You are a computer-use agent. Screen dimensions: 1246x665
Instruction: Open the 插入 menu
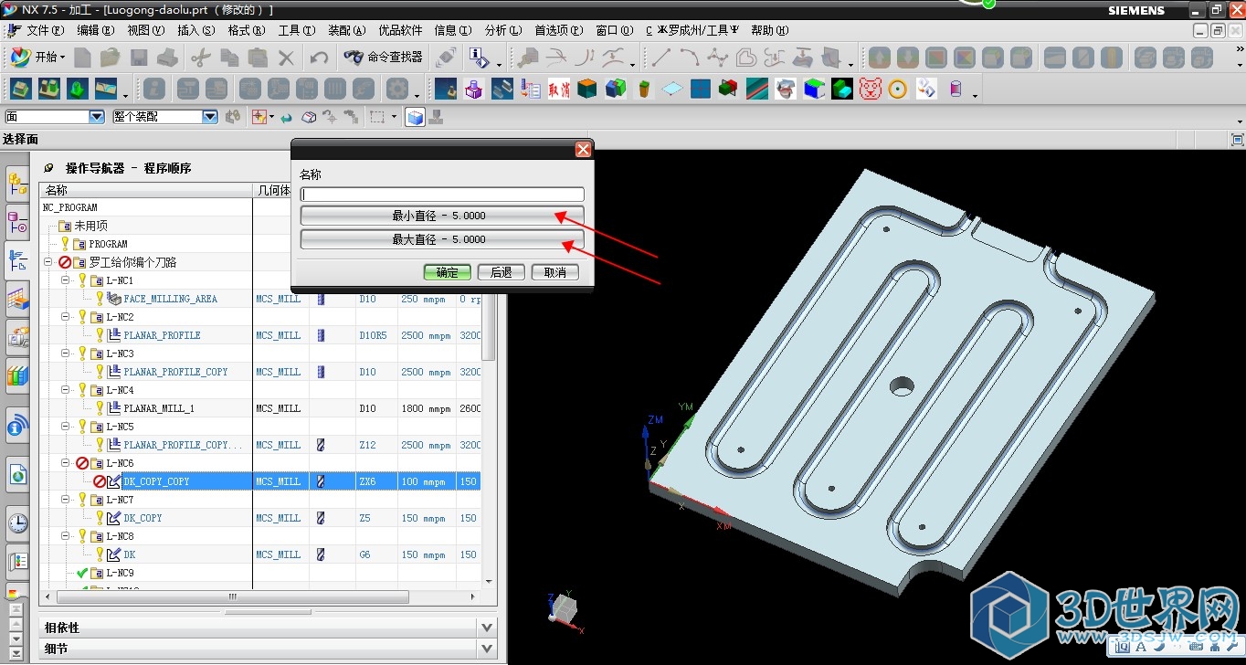click(196, 30)
